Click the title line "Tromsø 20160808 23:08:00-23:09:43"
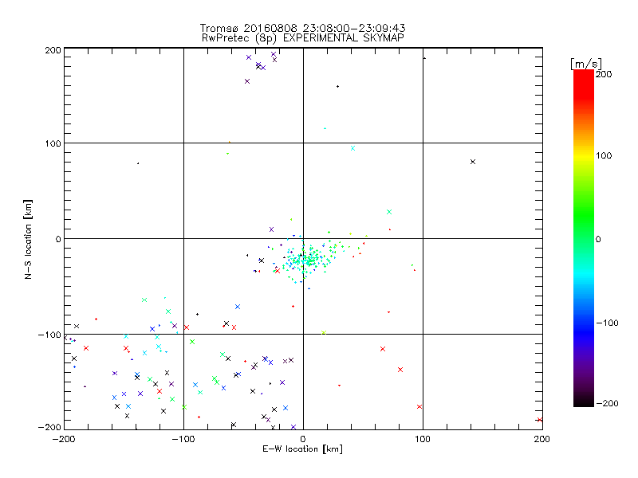This screenshot has width=638, height=478. tap(303, 28)
